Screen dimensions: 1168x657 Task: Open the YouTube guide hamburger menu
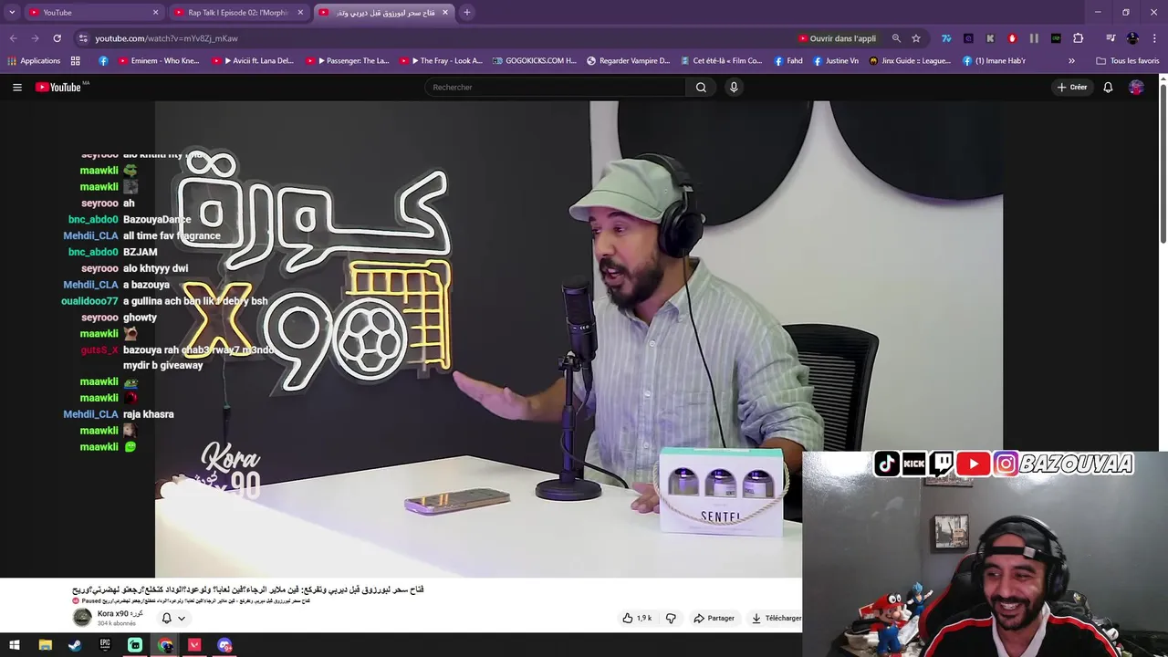pos(16,87)
